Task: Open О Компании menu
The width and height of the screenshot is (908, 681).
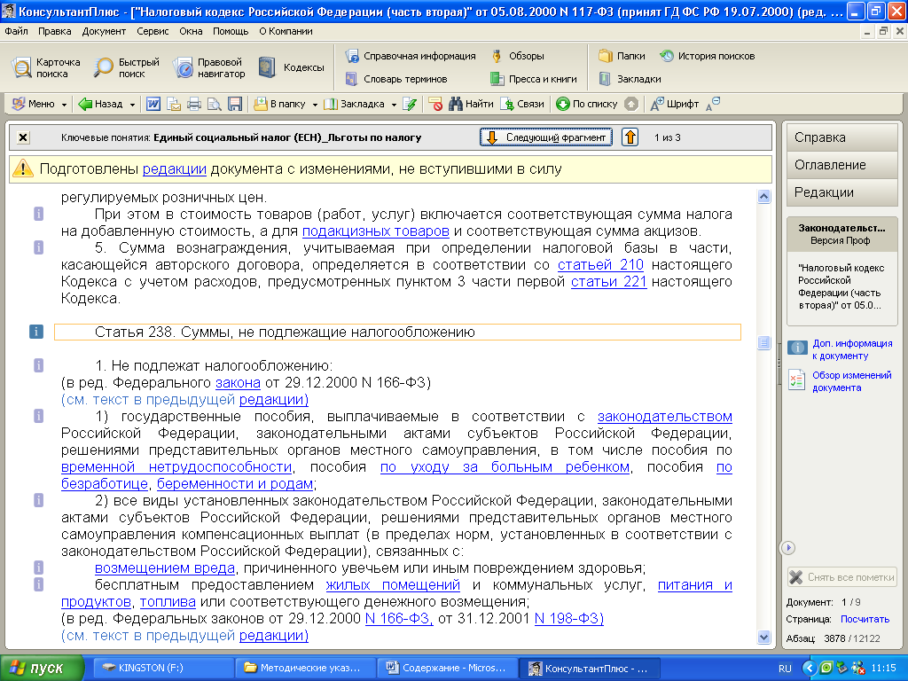Action: (x=286, y=31)
